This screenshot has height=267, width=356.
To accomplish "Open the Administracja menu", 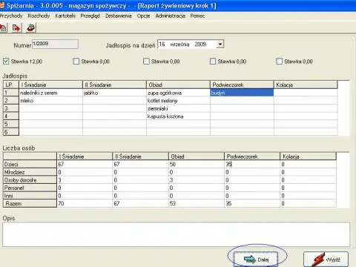I will point(170,16).
